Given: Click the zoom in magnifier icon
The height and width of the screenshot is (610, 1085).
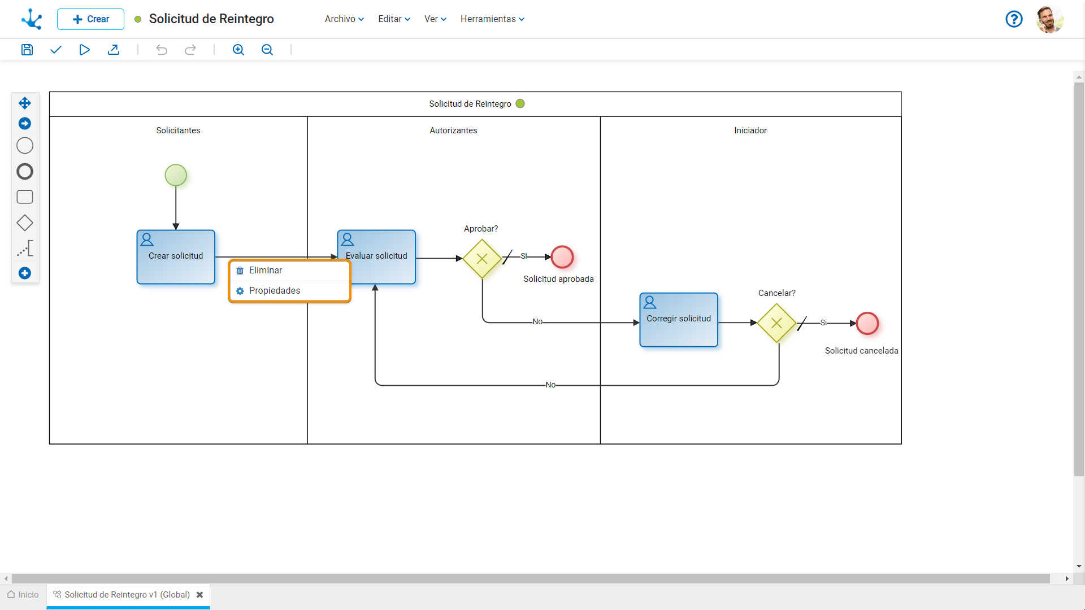Looking at the screenshot, I should pyautogui.click(x=238, y=50).
